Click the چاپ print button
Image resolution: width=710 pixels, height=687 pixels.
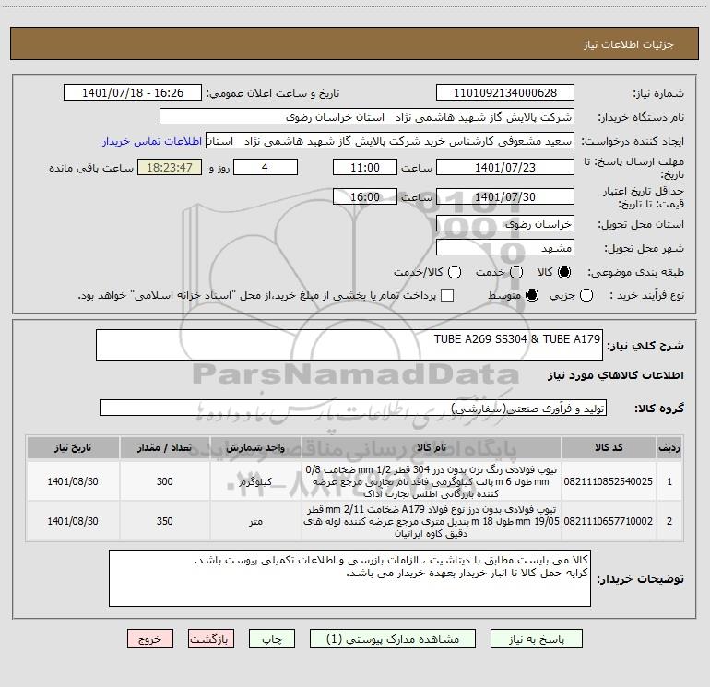[x=272, y=638]
